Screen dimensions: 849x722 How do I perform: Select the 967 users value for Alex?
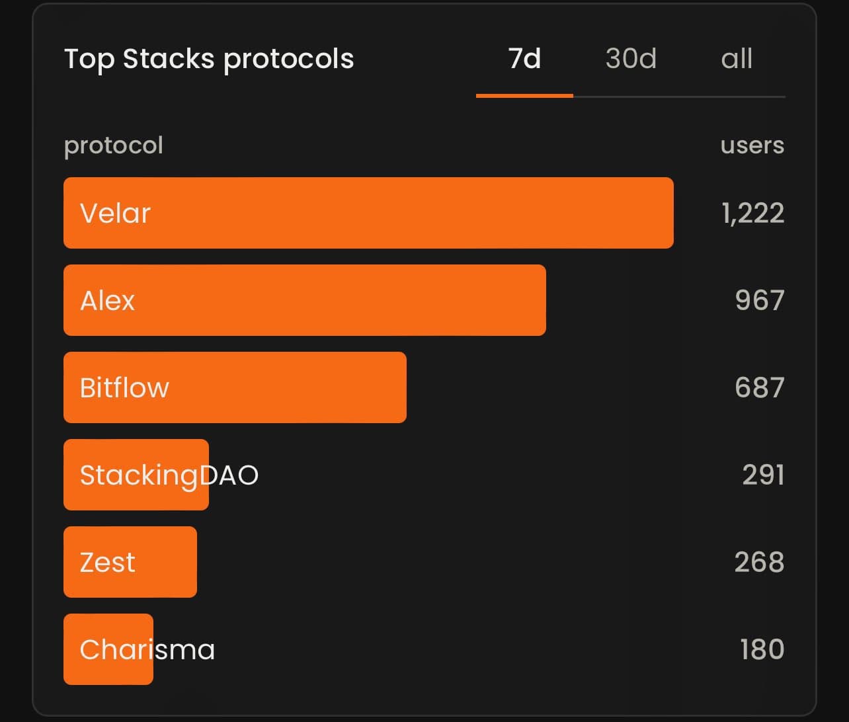tap(759, 301)
